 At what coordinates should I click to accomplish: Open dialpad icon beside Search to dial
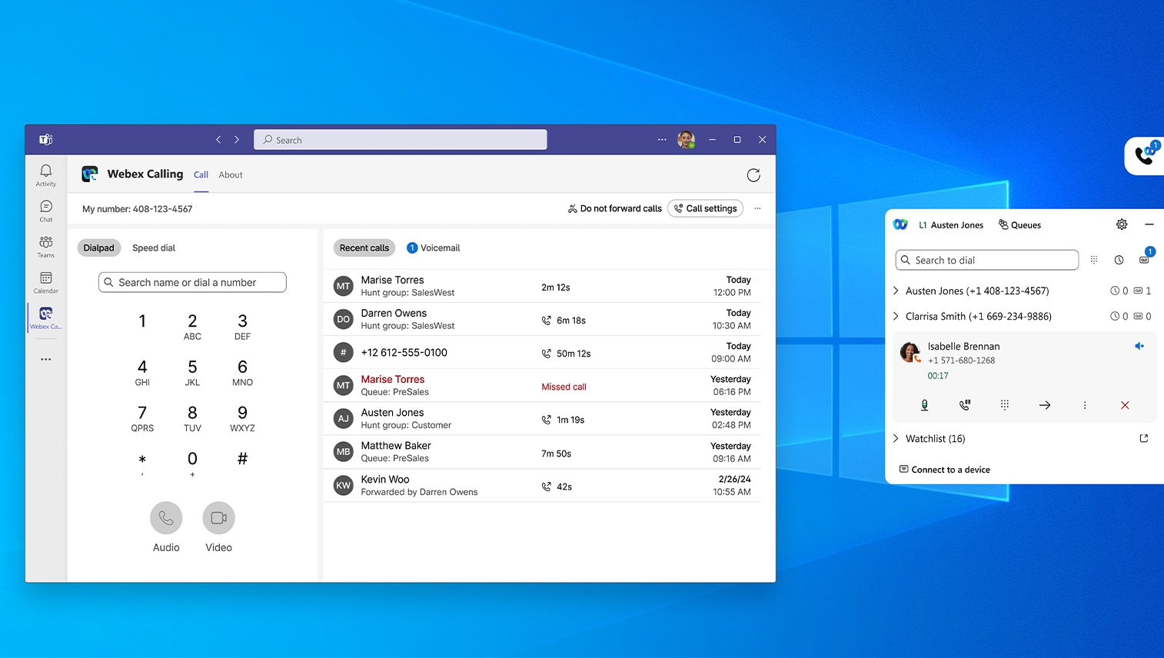click(1094, 260)
